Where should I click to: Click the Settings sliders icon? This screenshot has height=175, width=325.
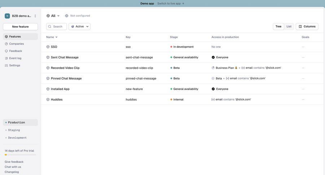(6, 65)
